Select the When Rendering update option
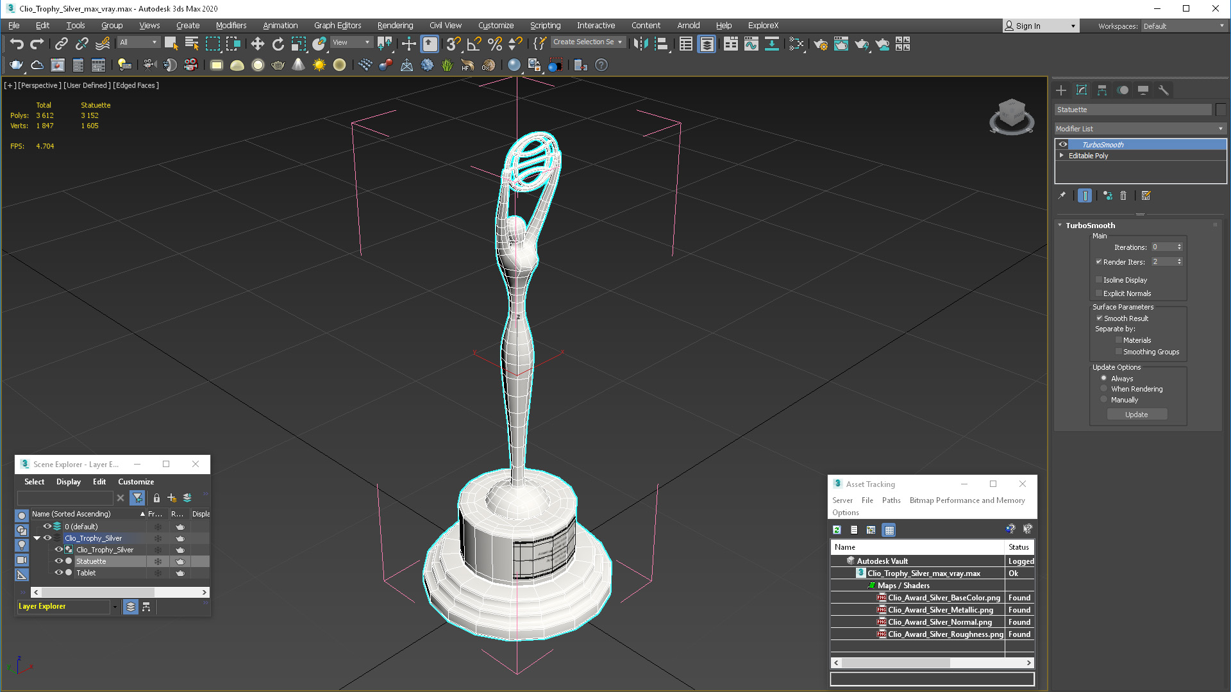 tap(1103, 388)
